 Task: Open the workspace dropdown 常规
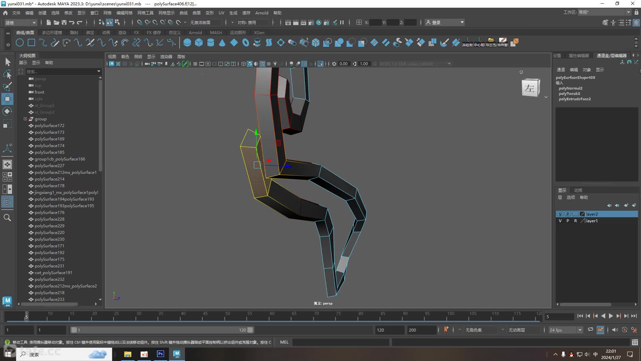[x=604, y=12]
